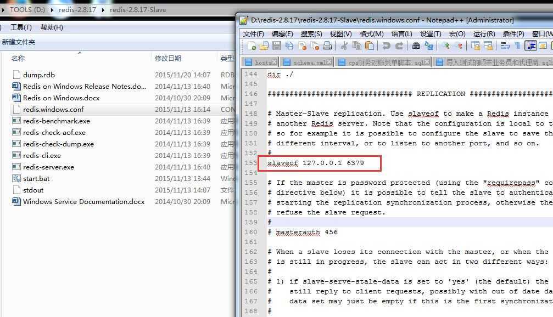Undo the last edit

(x=386, y=46)
